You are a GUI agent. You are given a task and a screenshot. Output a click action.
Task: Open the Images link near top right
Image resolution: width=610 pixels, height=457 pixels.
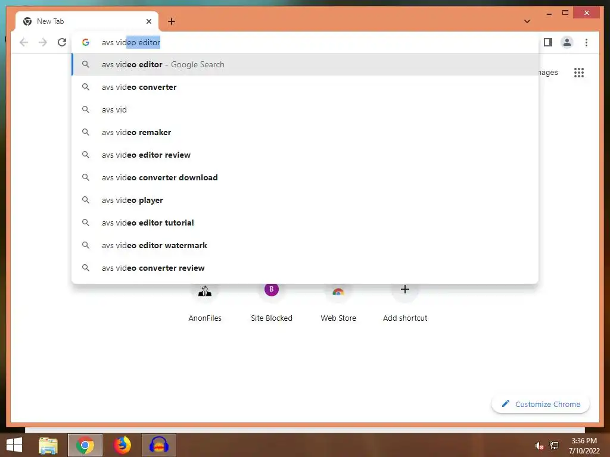pyautogui.click(x=548, y=72)
